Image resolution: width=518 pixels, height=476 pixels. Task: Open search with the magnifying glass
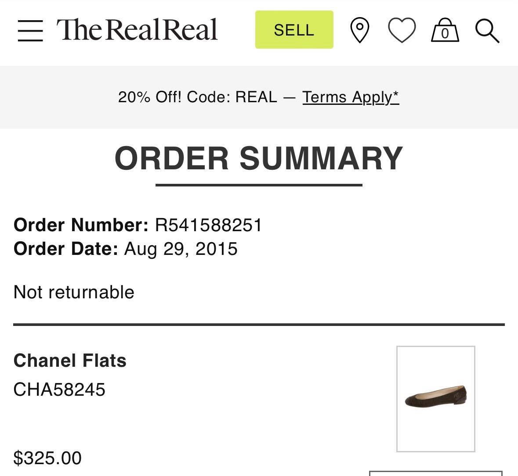click(x=487, y=31)
